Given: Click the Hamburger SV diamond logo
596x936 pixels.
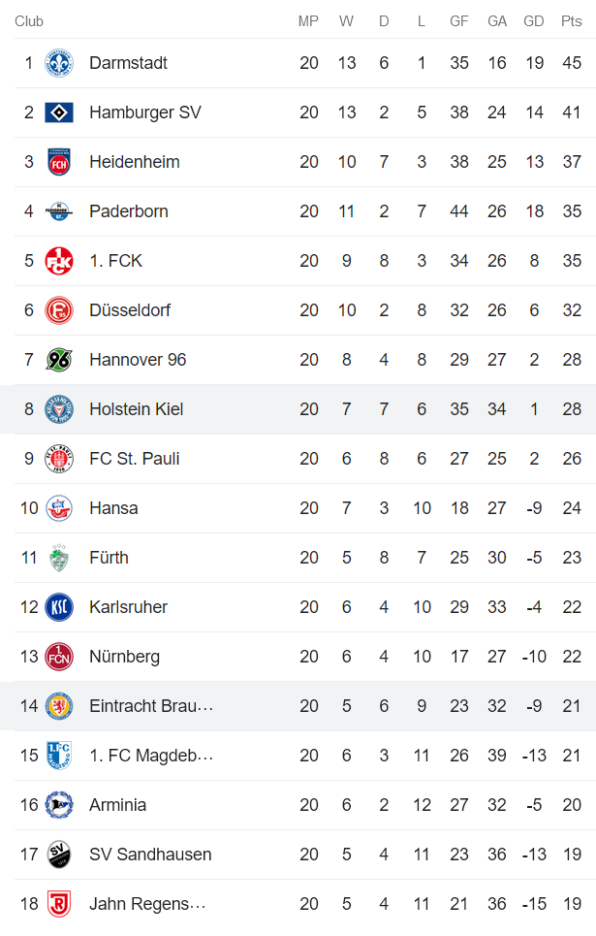Looking at the screenshot, I should (x=59, y=113).
